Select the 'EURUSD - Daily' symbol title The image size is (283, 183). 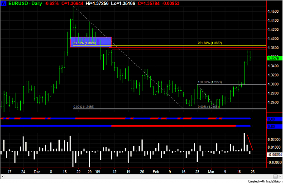tap(25, 3)
